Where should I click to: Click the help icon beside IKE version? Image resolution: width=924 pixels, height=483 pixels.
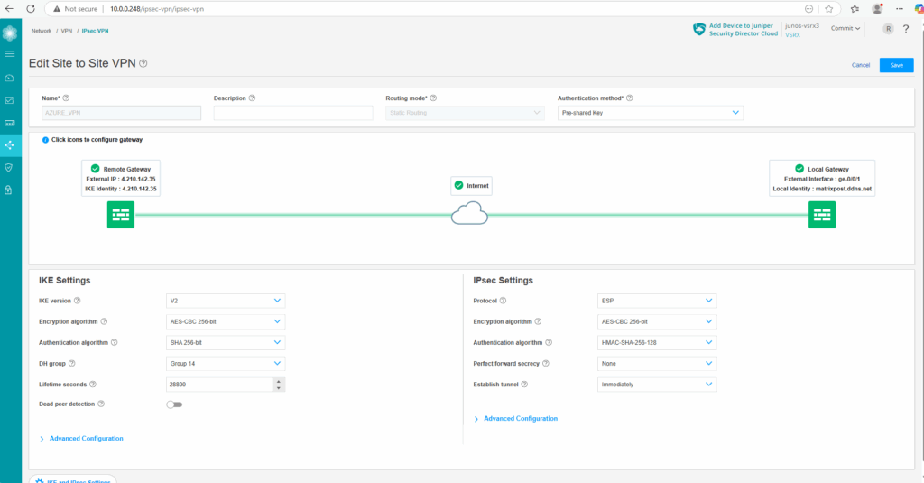(x=78, y=301)
